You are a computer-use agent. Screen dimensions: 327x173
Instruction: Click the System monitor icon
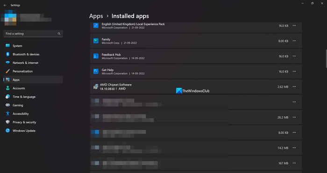click(x=8, y=46)
